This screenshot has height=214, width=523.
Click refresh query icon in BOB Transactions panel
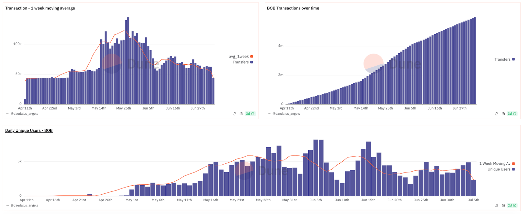[x=497, y=114]
